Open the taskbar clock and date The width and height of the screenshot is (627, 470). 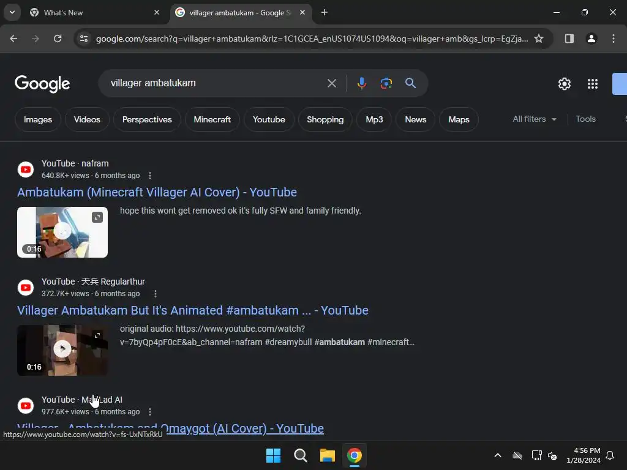pyautogui.click(x=584, y=455)
